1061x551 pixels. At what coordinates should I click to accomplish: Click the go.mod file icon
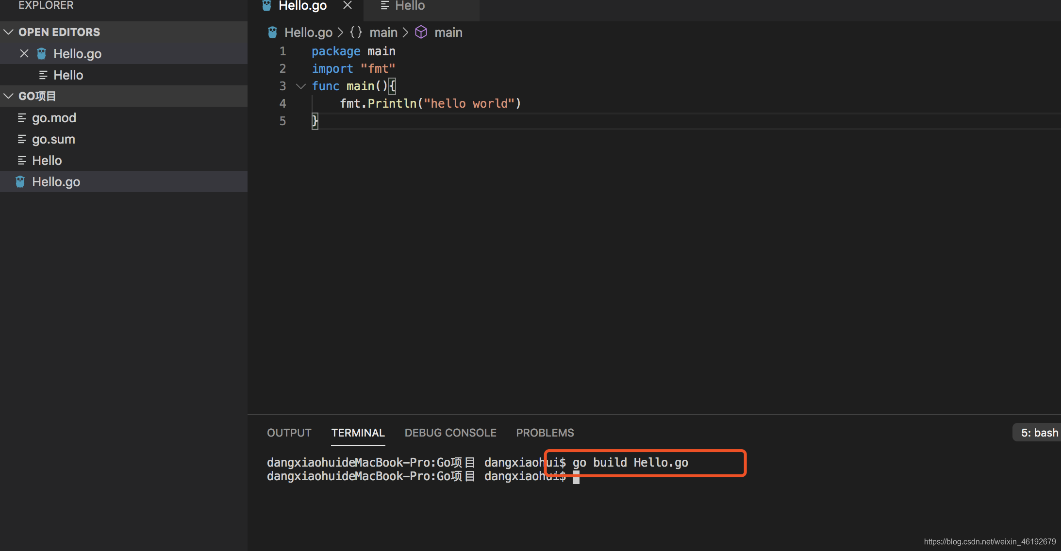click(22, 117)
